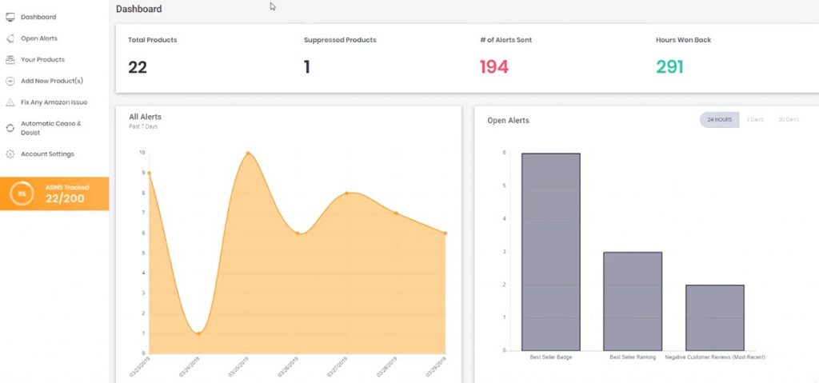
Task: Click the Add New Product(s) plus icon
Action: 10,81
